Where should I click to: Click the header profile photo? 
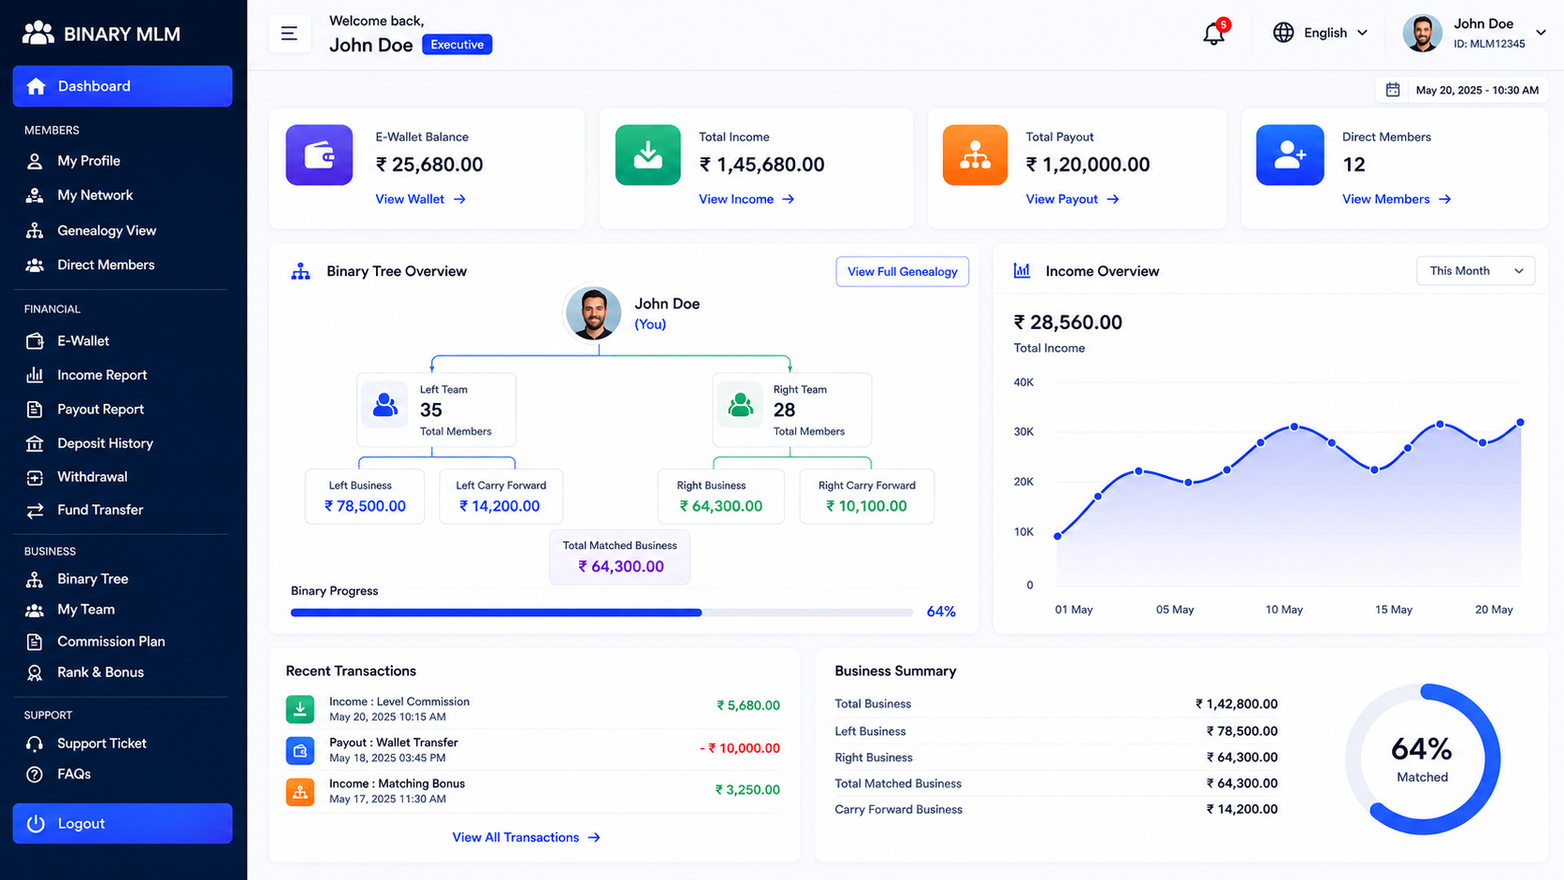1422,33
